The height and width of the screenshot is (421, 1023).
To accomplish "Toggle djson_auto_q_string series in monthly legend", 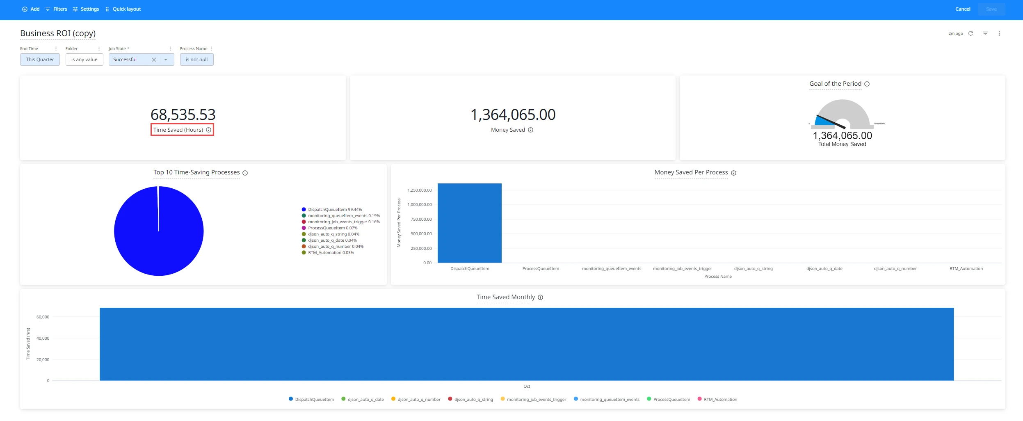I will [x=470, y=399].
